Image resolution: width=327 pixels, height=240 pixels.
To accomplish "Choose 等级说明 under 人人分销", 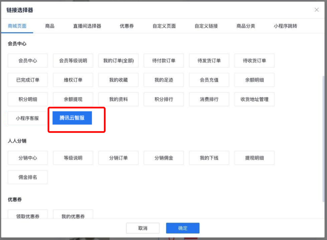I will click(73, 158).
